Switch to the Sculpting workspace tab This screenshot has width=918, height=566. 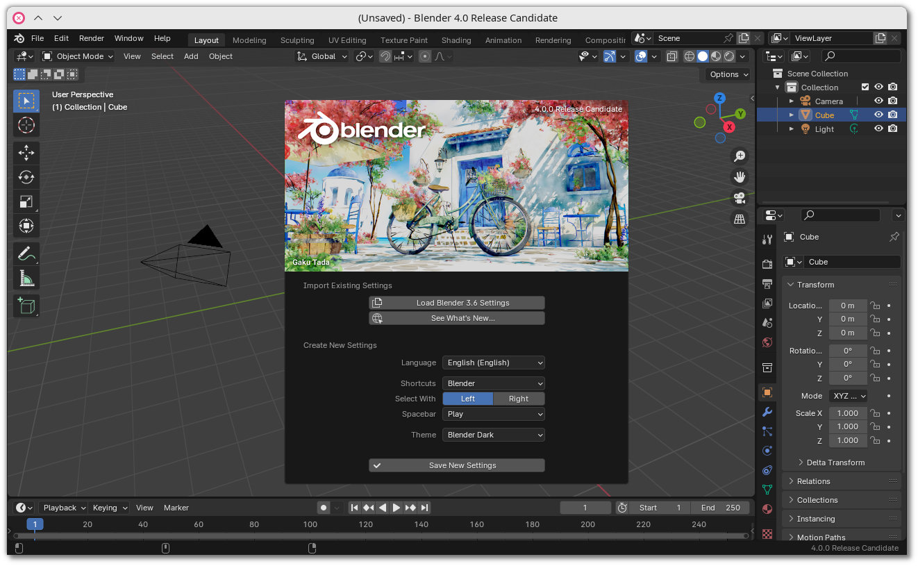[297, 40]
